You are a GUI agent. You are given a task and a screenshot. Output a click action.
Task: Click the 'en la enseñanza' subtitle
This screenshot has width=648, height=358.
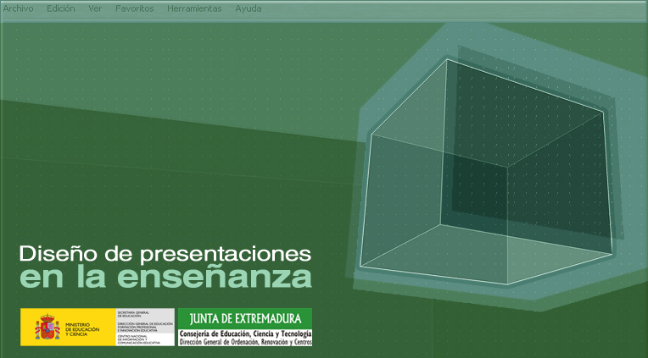[x=165, y=277]
